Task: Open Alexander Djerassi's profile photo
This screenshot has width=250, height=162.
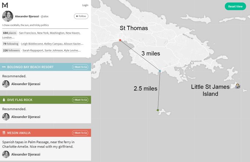Action: (8, 16)
